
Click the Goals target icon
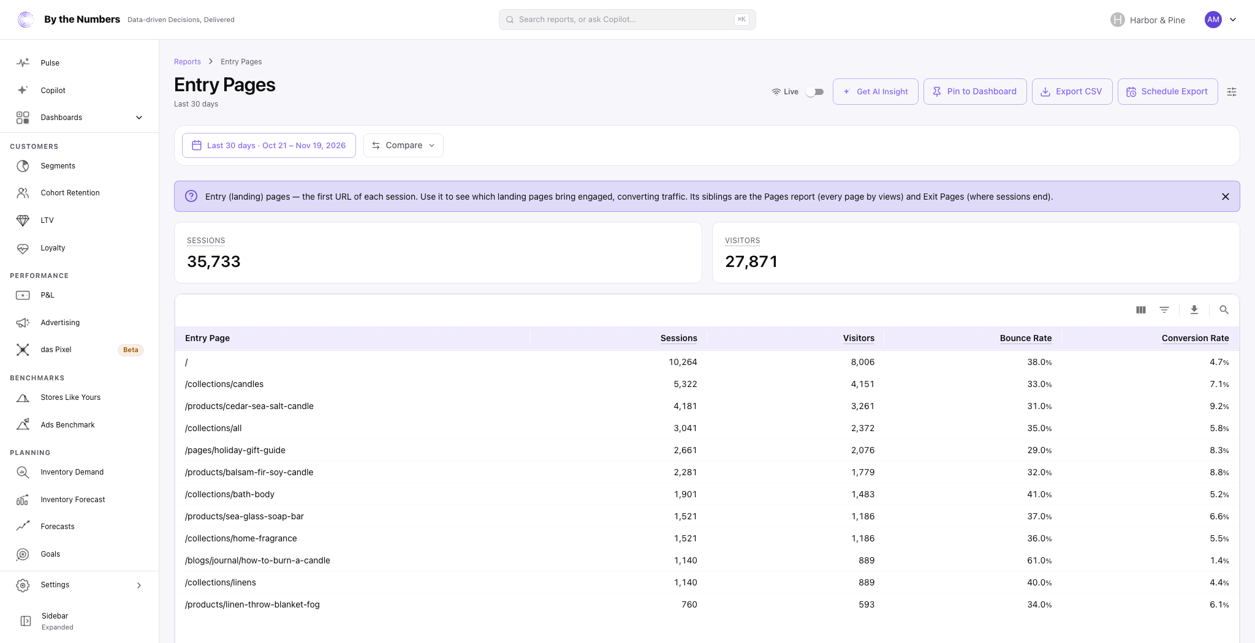coord(23,554)
